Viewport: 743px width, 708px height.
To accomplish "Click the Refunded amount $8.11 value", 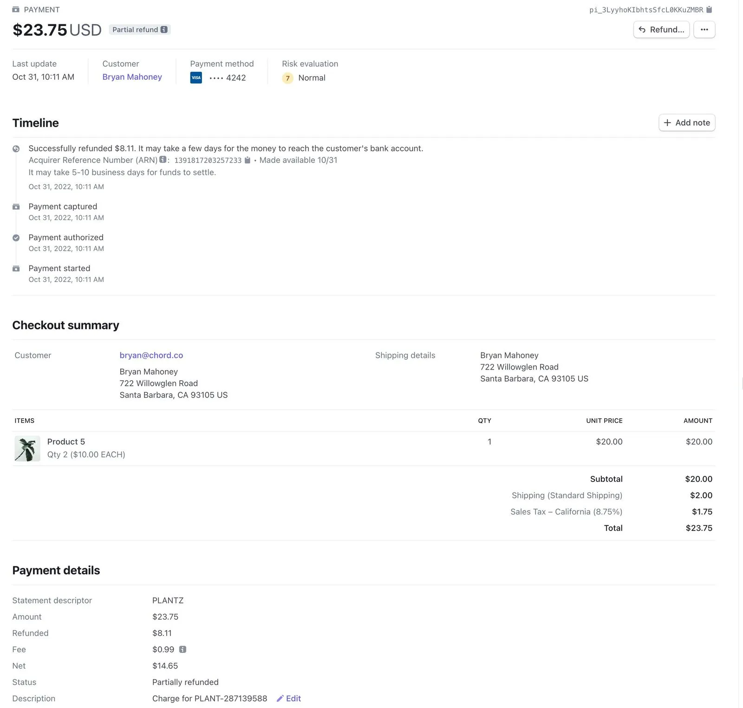I will [162, 633].
